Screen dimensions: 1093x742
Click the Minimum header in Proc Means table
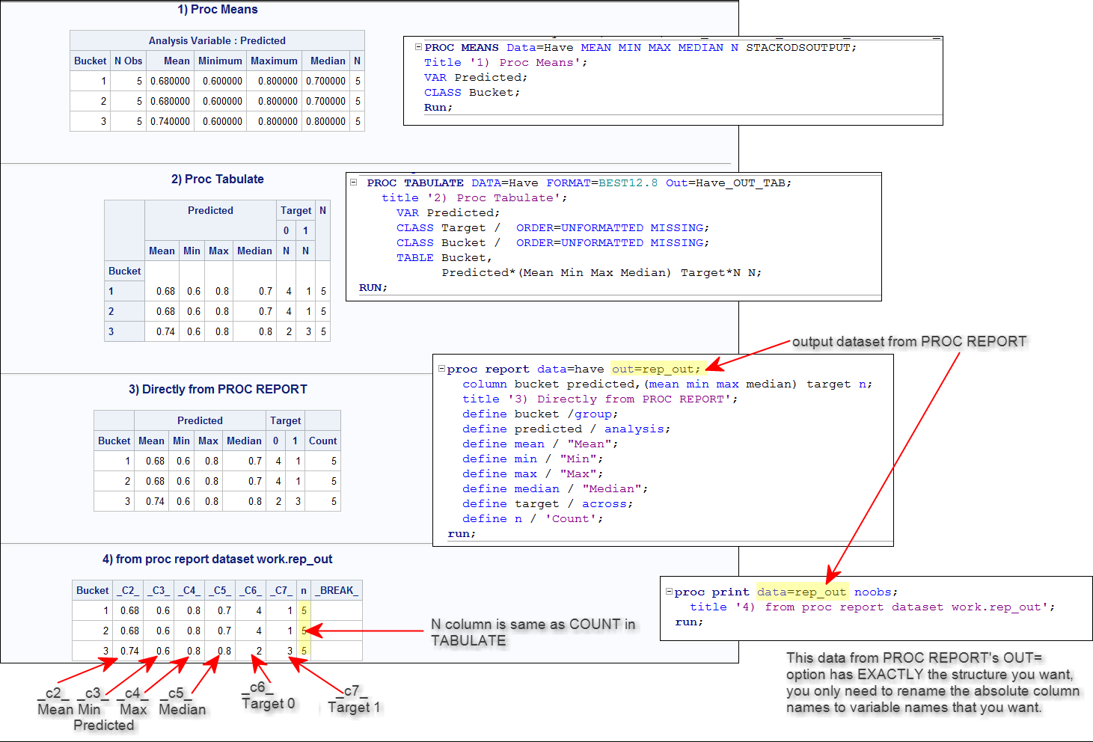tap(220, 61)
